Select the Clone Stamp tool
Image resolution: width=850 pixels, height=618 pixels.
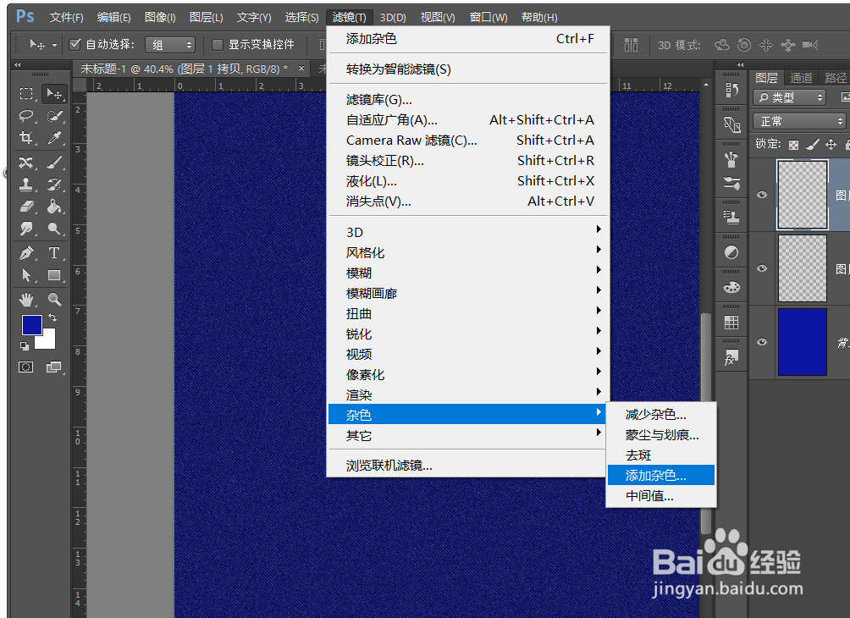coord(25,185)
